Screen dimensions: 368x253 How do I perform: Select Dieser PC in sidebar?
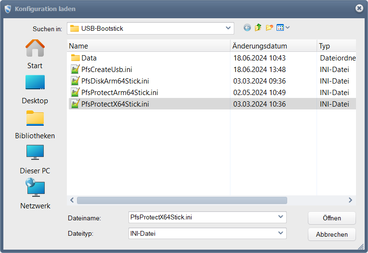(35, 159)
